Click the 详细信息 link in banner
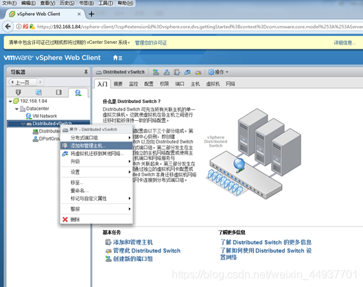 [344, 43]
